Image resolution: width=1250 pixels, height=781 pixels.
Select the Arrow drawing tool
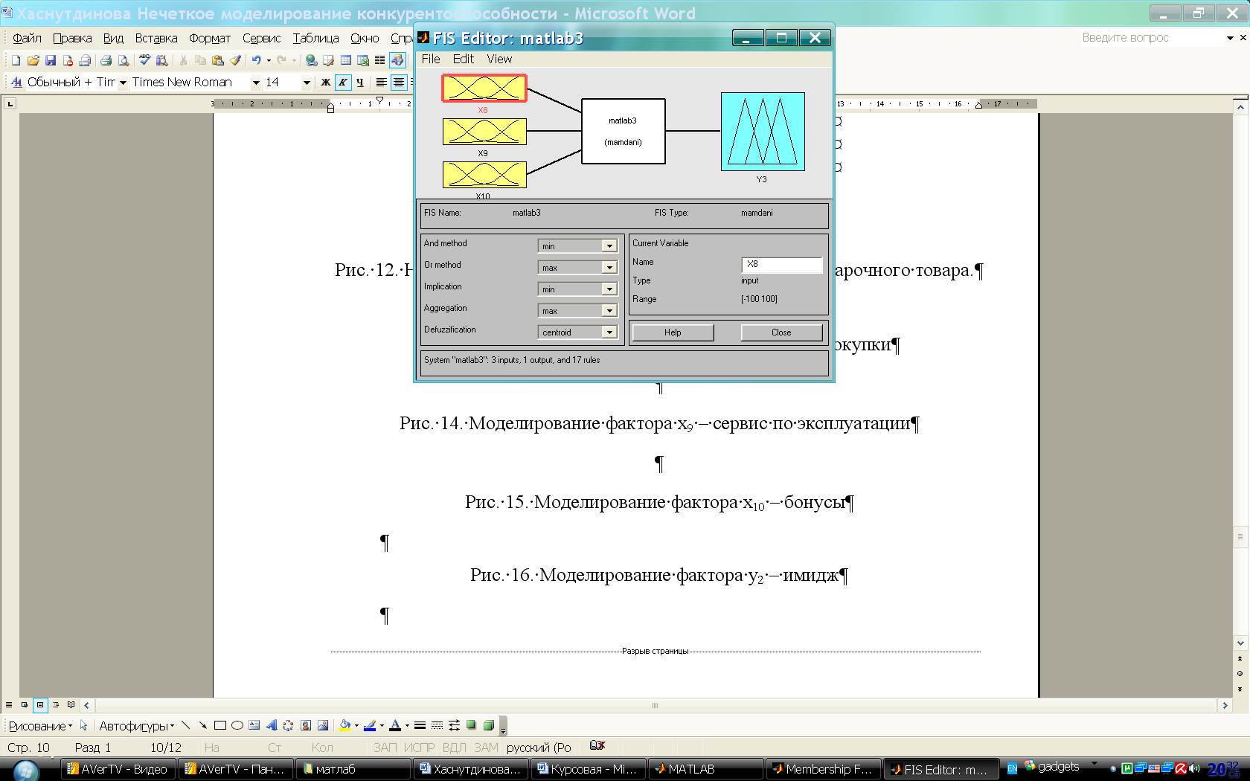tap(202, 725)
